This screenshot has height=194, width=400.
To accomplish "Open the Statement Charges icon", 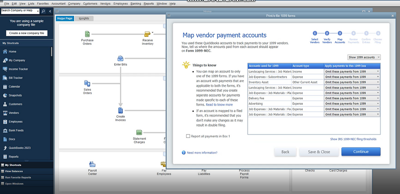I will pos(139,132).
